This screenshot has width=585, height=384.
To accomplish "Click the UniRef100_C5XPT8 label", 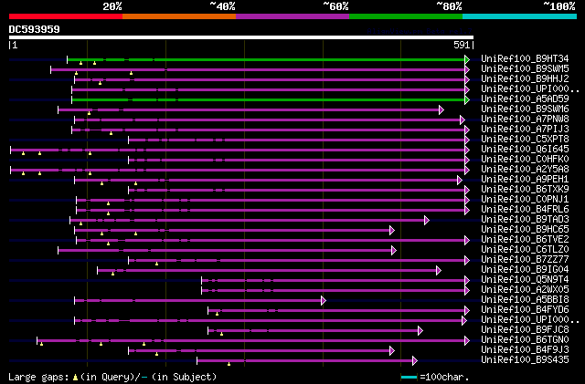I will [x=525, y=140].
